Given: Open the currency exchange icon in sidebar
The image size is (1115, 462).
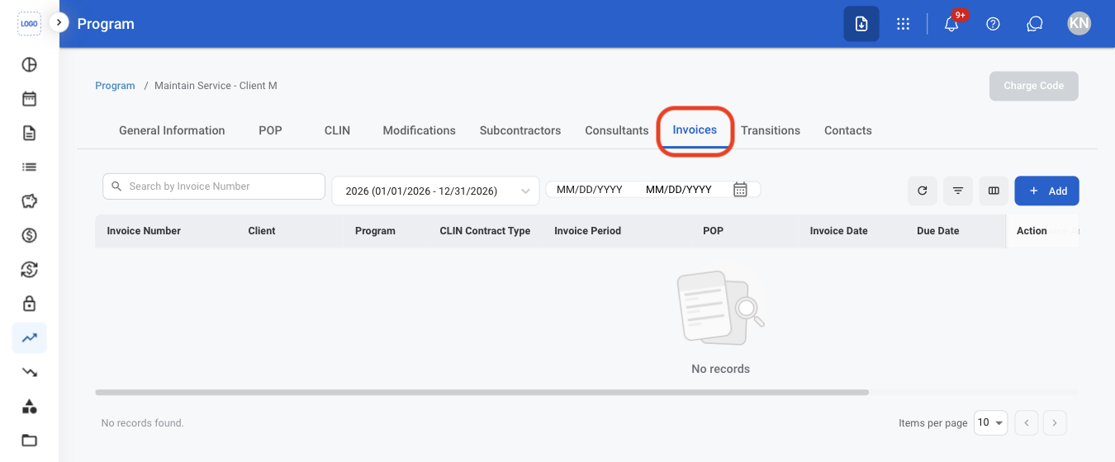Looking at the screenshot, I should 29,269.
